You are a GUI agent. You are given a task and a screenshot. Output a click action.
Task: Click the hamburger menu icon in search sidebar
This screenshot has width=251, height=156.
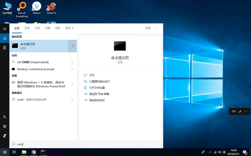click(4, 29)
